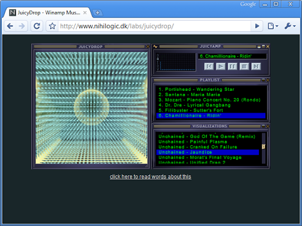Reload the current page

(x=37, y=26)
